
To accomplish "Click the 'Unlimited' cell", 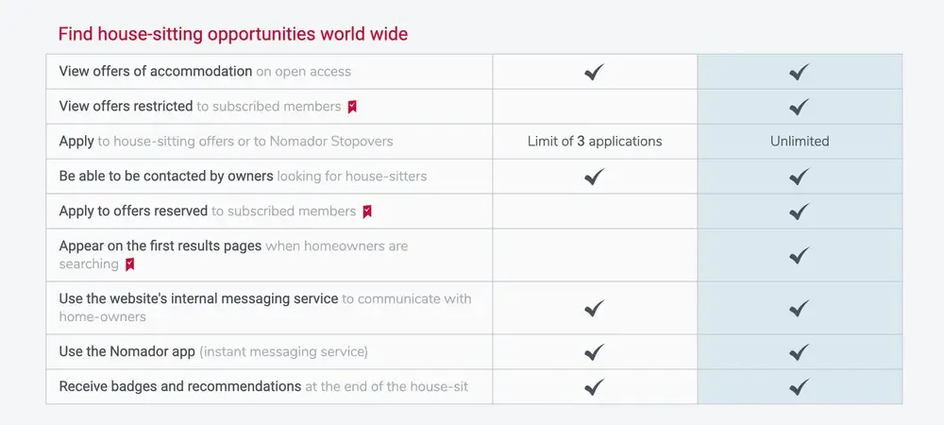I will click(x=800, y=142).
